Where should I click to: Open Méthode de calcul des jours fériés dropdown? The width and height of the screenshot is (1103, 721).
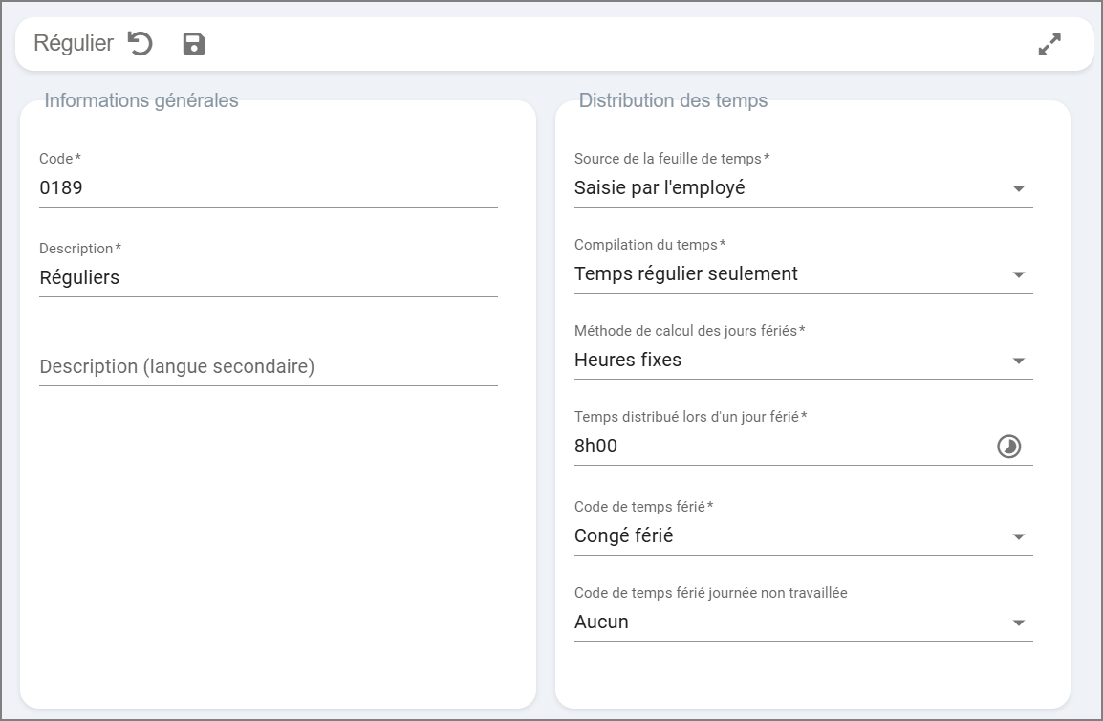click(x=1018, y=360)
